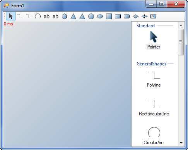
Task: Choose the sharp-cornered rectangle tool
Action: (x=118, y=17)
